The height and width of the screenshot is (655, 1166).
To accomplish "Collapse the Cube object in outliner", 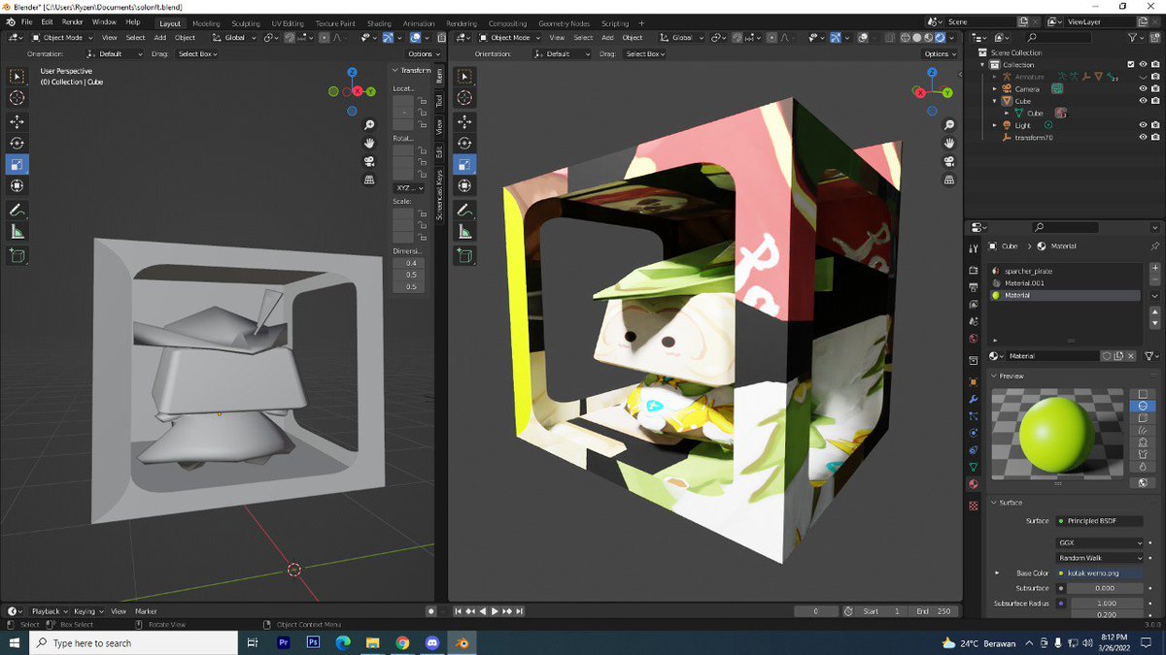I will (995, 101).
